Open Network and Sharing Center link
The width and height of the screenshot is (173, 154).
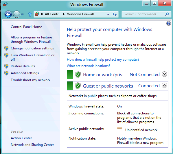coord(32,145)
